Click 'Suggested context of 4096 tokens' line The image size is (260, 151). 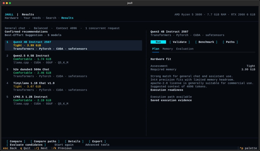click(179, 86)
